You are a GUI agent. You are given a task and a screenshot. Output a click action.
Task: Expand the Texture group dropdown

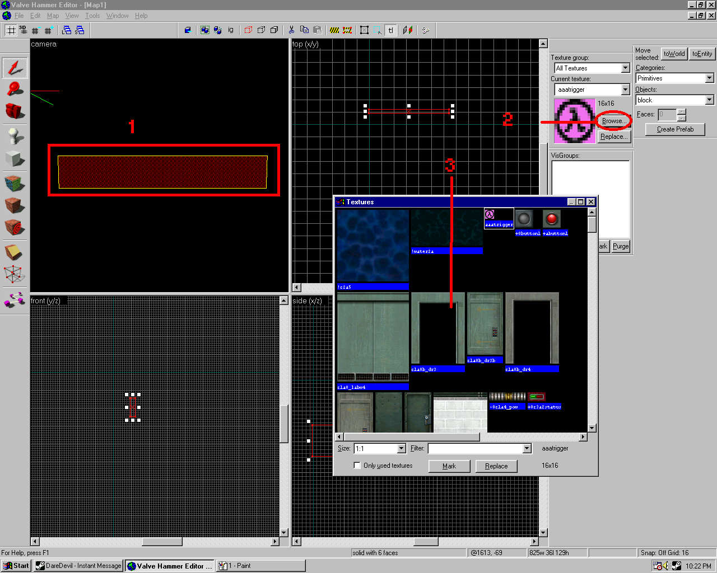coord(625,68)
